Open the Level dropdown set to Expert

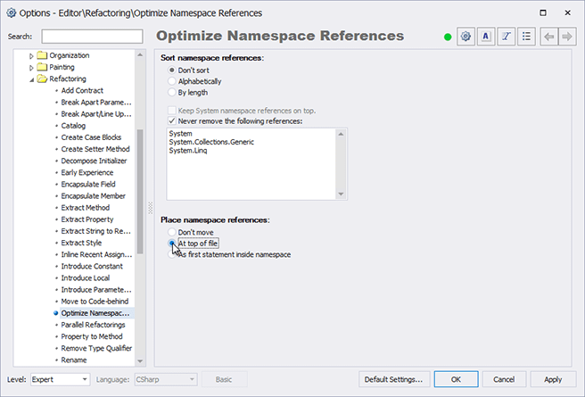[x=60, y=379]
